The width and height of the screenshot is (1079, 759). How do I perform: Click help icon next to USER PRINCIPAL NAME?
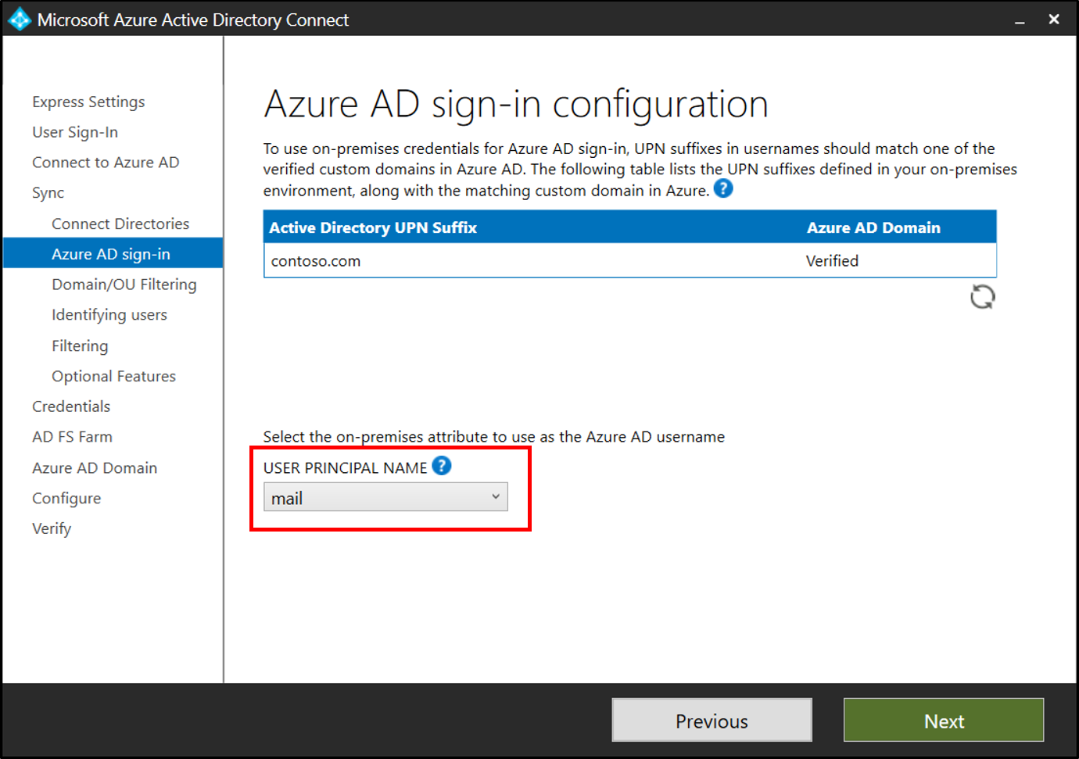442,466
